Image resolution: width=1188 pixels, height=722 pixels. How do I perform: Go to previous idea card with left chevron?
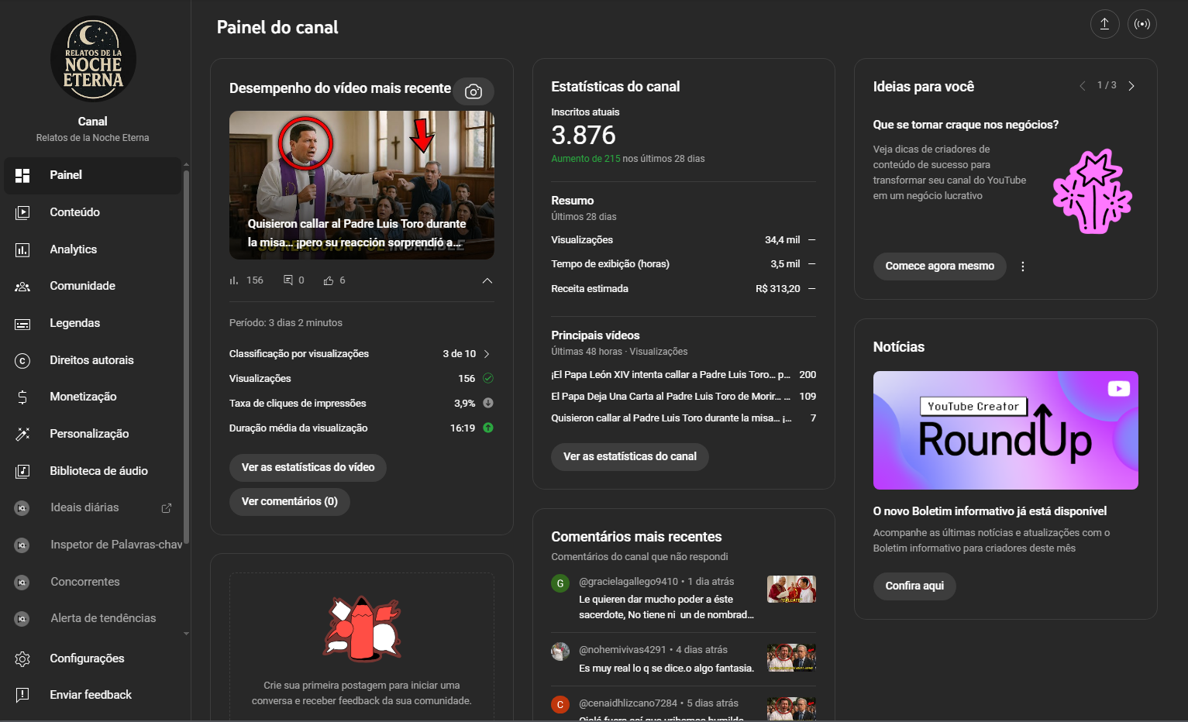point(1082,86)
